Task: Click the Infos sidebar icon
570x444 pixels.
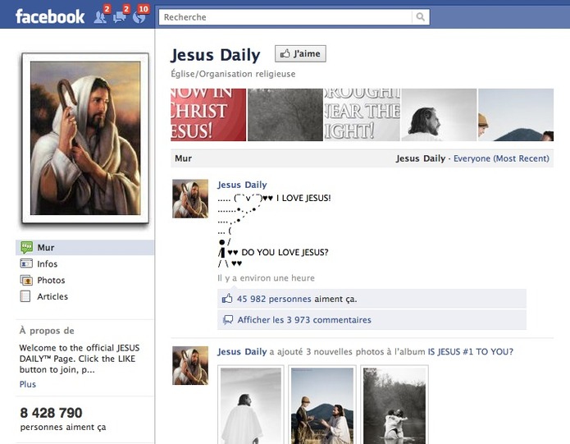Action: (x=26, y=263)
